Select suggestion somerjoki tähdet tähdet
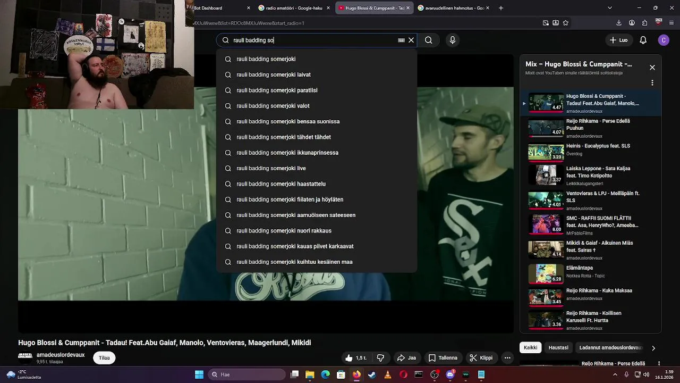Screen dimensions: 680x383 point(317,137)
